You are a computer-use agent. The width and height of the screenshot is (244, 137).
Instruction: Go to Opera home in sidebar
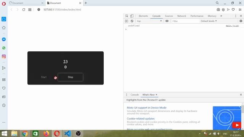point(4,19)
